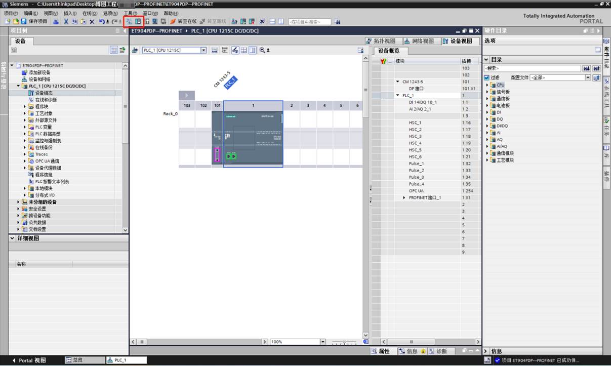Click the PLC_1 taskbar button
The width and height of the screenshot is (611, 366).
(126, 360)
